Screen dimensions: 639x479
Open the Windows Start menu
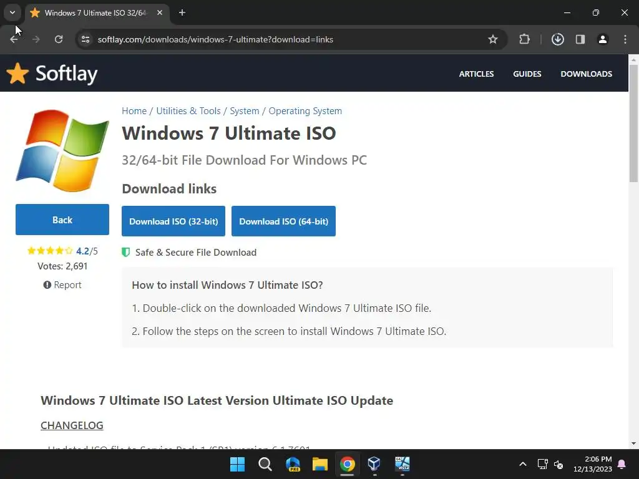pyautogui.click(x=237, y=464)
